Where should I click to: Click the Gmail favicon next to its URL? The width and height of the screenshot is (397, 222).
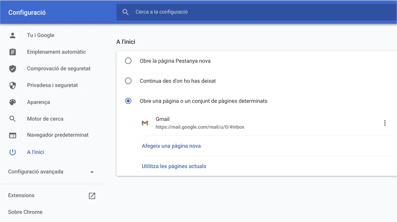(x=145, y=123)
